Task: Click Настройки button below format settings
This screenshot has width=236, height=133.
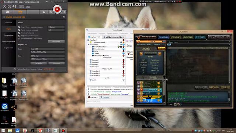Action: pyautogui.click(x=38, y=63)
